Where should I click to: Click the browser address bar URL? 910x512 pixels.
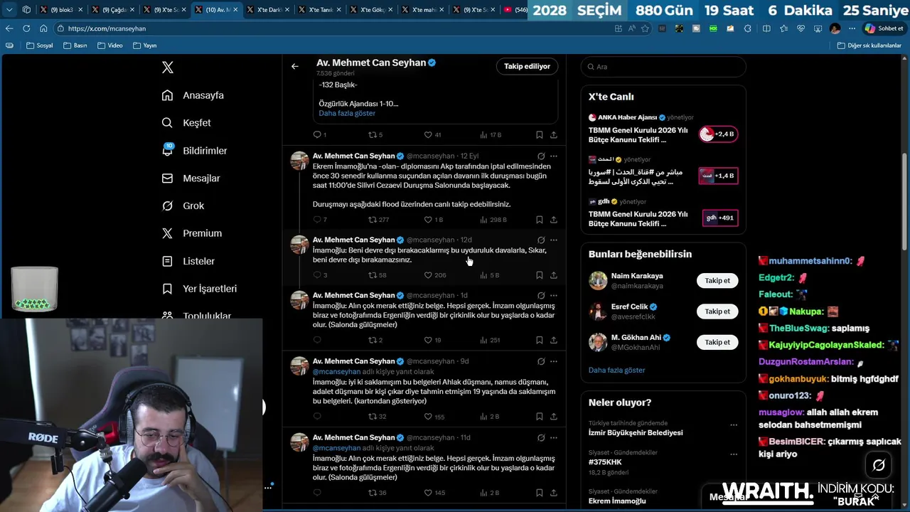(x=107, y=28)
